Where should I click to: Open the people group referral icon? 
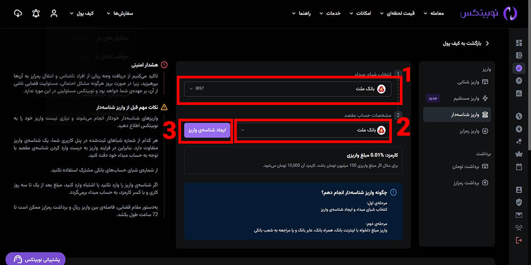point(519,227)
